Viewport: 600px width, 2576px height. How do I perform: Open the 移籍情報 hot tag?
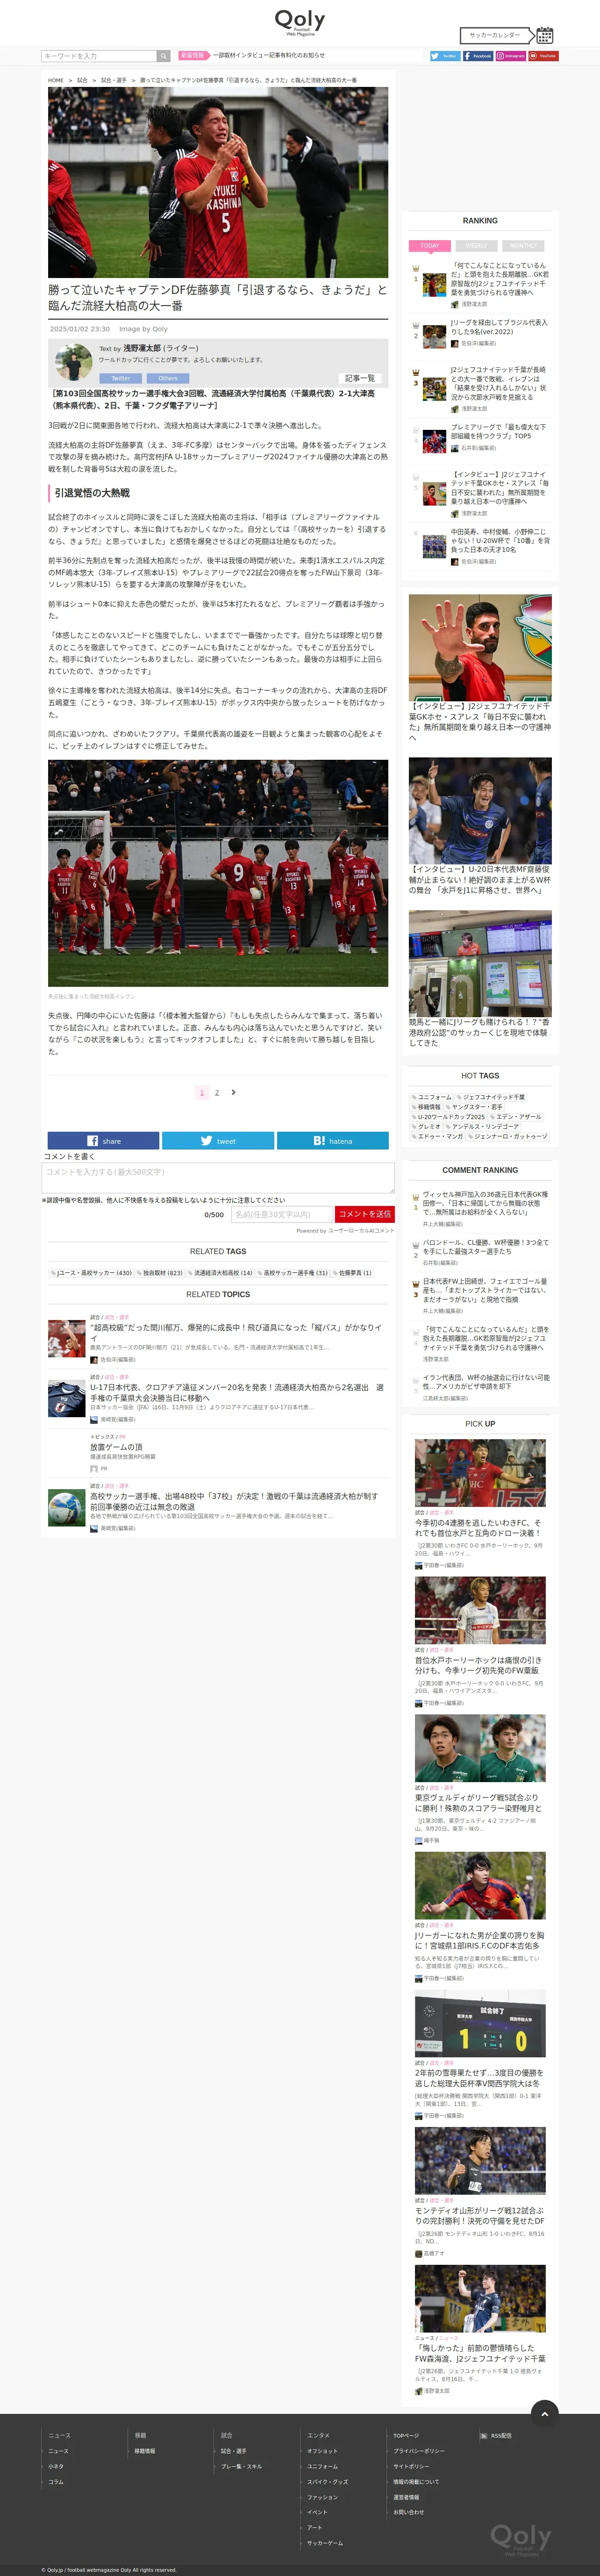tap(426, 1107)
